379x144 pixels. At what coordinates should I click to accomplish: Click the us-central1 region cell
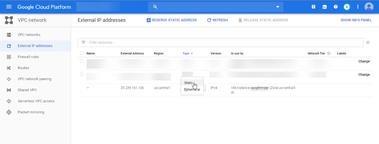162,88
